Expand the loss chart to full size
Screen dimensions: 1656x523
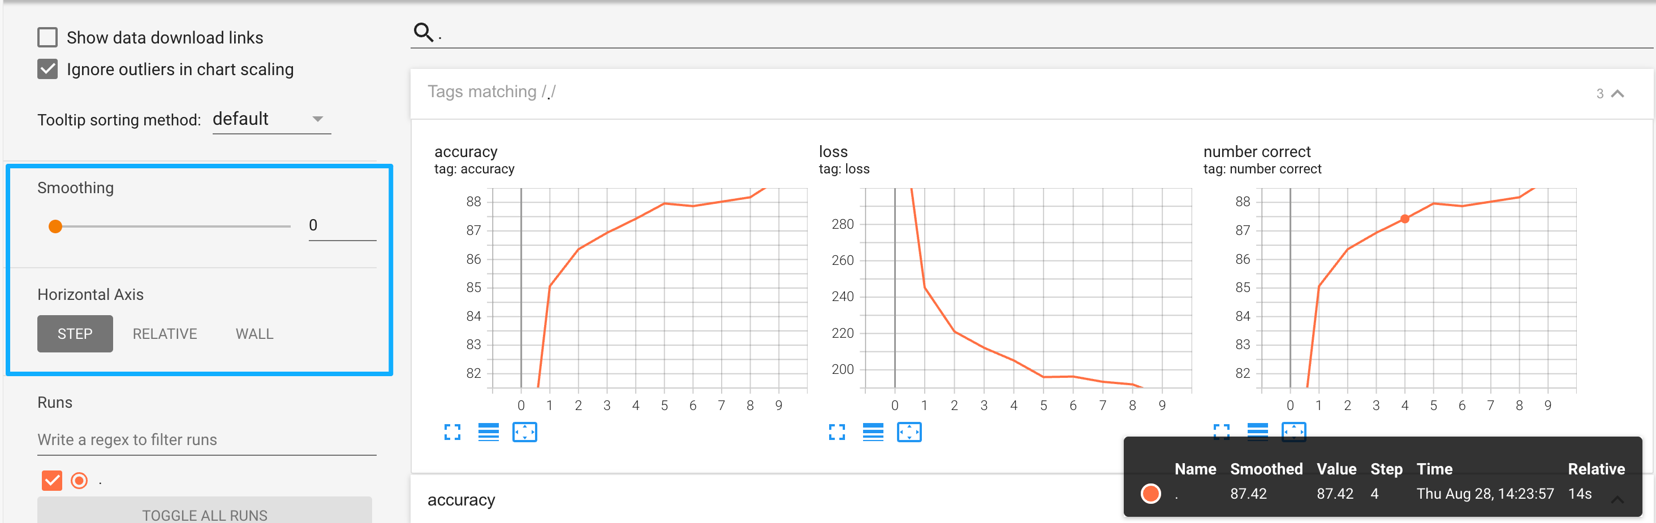(x=836, y=432)
